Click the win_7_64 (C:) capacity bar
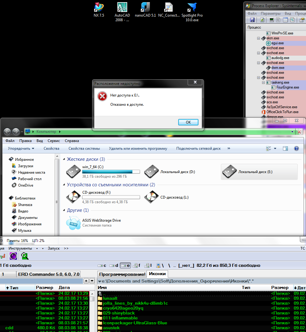306x332 pixels. (x=111, y=172)
